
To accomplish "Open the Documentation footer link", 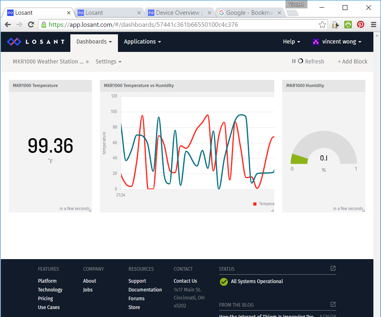I will [x=145, y=289].
